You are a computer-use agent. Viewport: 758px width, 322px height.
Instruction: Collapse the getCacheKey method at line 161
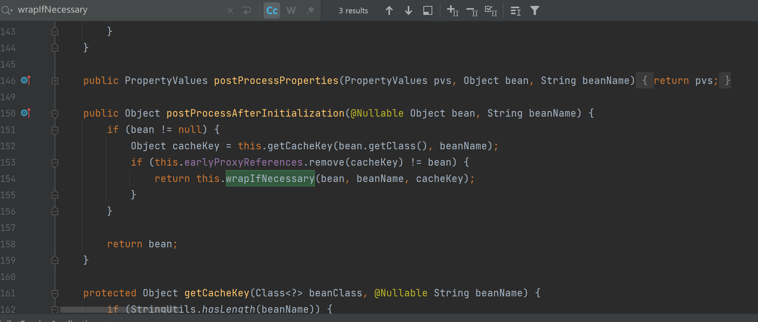[x=55, y=293]
